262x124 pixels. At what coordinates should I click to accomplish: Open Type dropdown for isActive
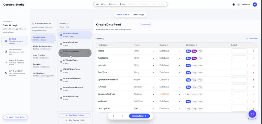tap(144, 87)
